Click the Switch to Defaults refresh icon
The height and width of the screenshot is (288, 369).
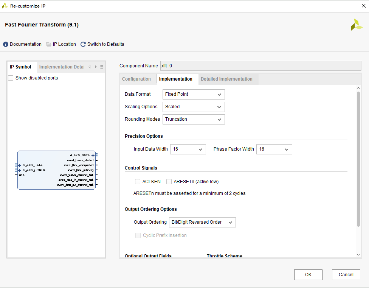click(x=83, y=44)
